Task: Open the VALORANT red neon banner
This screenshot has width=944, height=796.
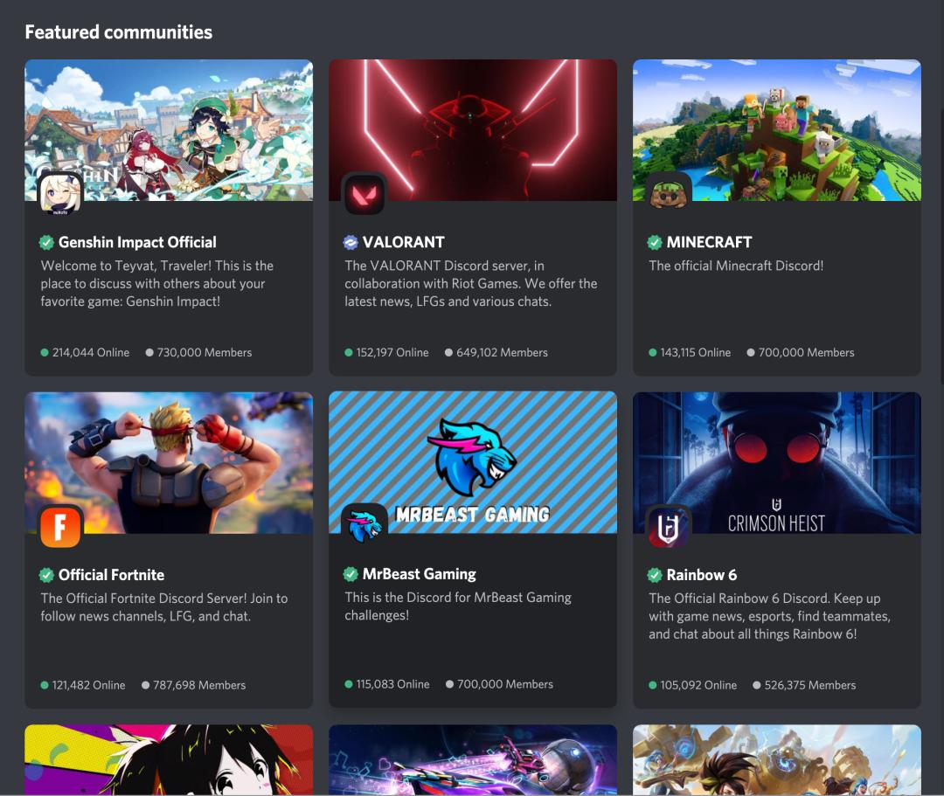Action: [473, 130]
